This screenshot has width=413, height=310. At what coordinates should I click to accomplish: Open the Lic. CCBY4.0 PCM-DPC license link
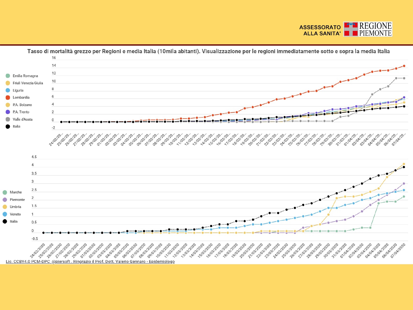point(28,262)
